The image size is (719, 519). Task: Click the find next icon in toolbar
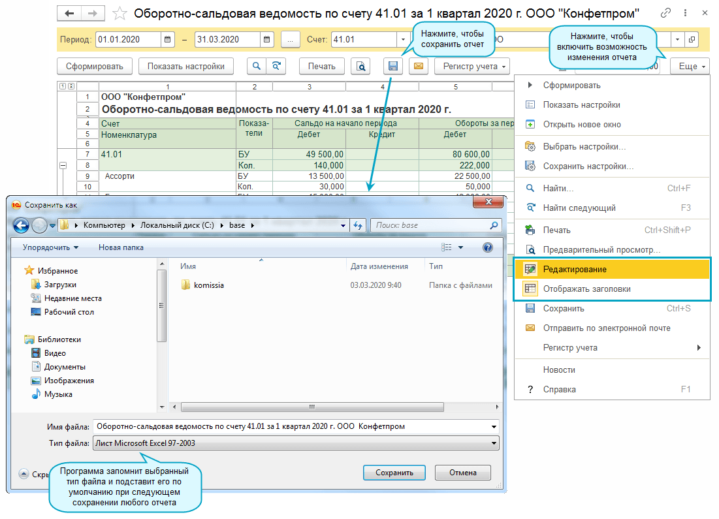[x=276, y=66]
